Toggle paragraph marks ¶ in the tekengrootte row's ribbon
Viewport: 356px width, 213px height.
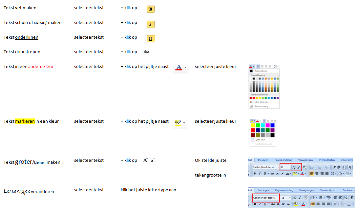point(350,167)
